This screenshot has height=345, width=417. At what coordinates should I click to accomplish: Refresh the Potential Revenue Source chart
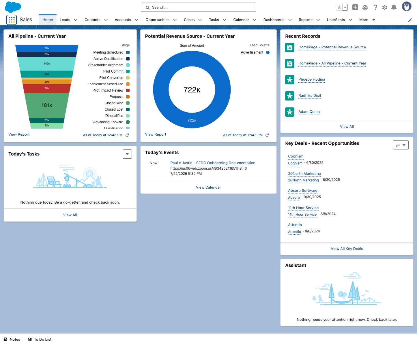267,135
